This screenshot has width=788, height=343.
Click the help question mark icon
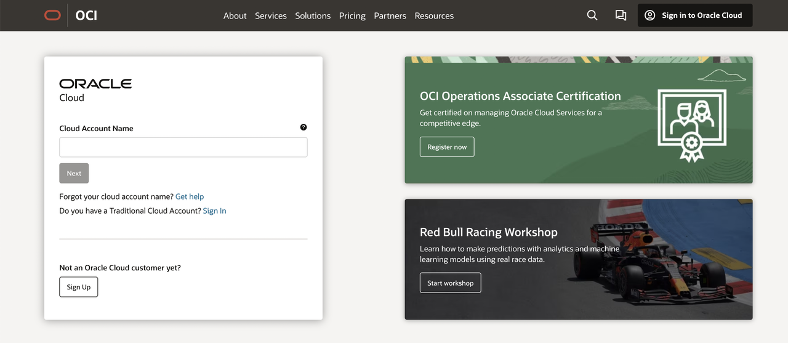(x=304, y=127)
